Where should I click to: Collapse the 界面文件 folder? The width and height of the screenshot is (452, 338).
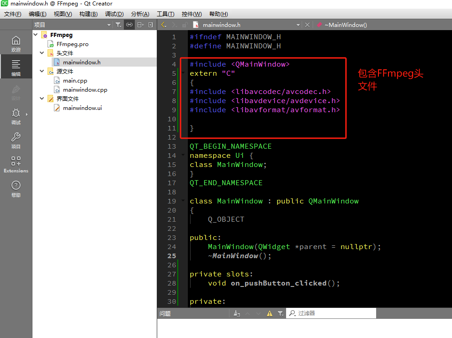tap(42, 99)
